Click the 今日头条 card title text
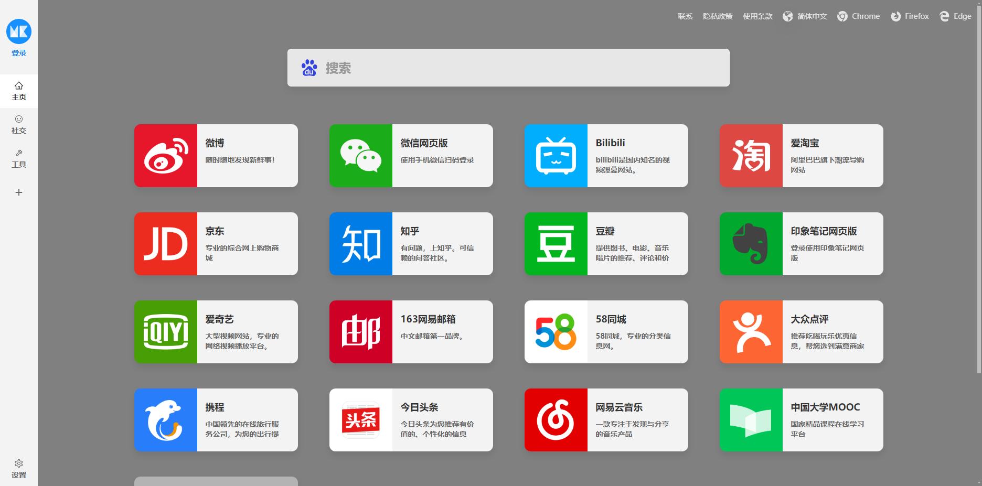 [x=419, y=407]
